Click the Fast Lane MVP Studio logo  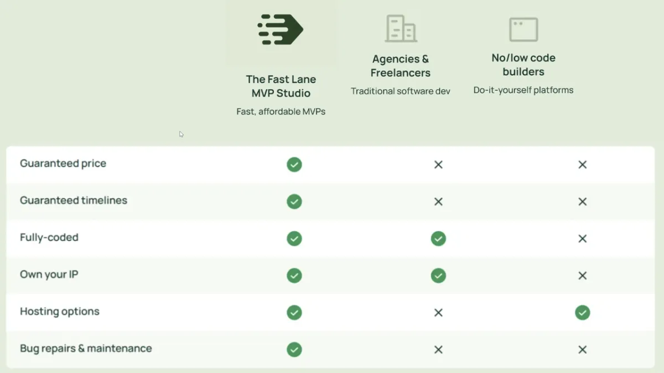[x=281, y=29]
